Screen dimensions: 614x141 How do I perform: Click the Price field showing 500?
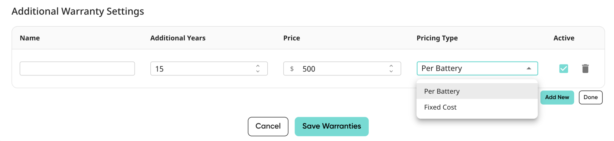click(x=342, y=68)
